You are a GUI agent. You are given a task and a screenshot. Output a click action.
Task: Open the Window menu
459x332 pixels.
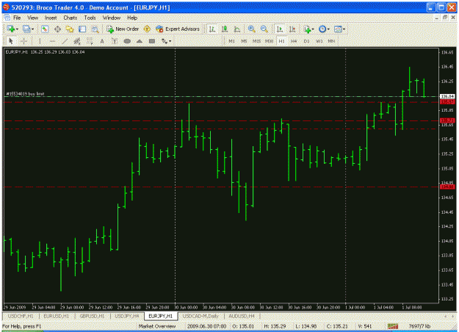click(x=111, y=18)
